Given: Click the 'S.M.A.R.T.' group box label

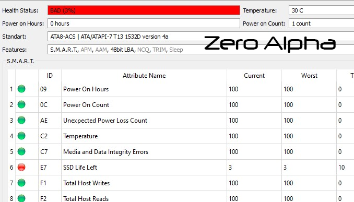Looking at the screenshot, I should pos(20,61).
